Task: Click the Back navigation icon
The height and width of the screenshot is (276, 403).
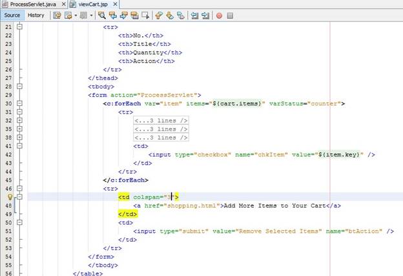Action: [x=68, y=16]
